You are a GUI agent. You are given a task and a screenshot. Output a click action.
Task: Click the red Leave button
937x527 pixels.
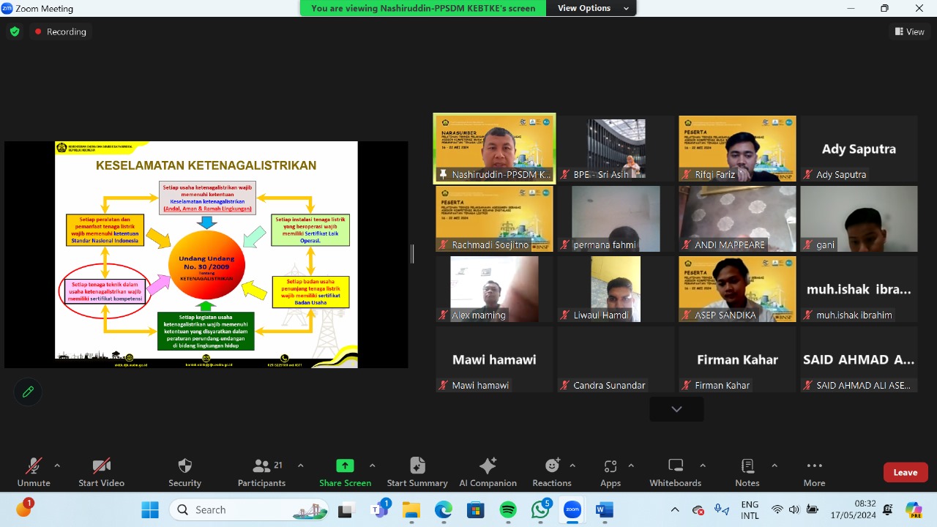(x=905, y=472)
